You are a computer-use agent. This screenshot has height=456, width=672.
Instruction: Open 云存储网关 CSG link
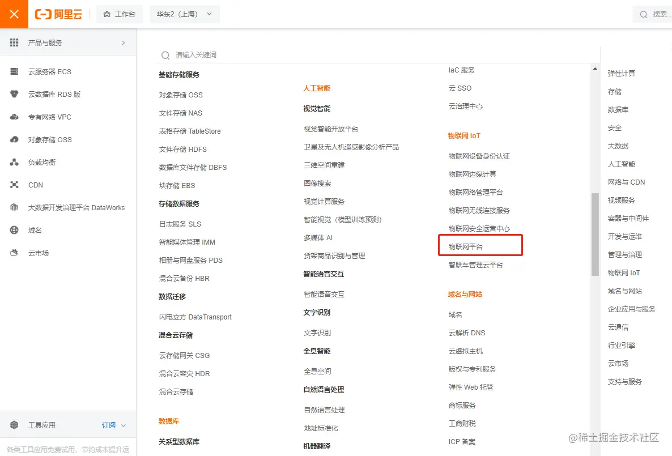pos(184,355)
